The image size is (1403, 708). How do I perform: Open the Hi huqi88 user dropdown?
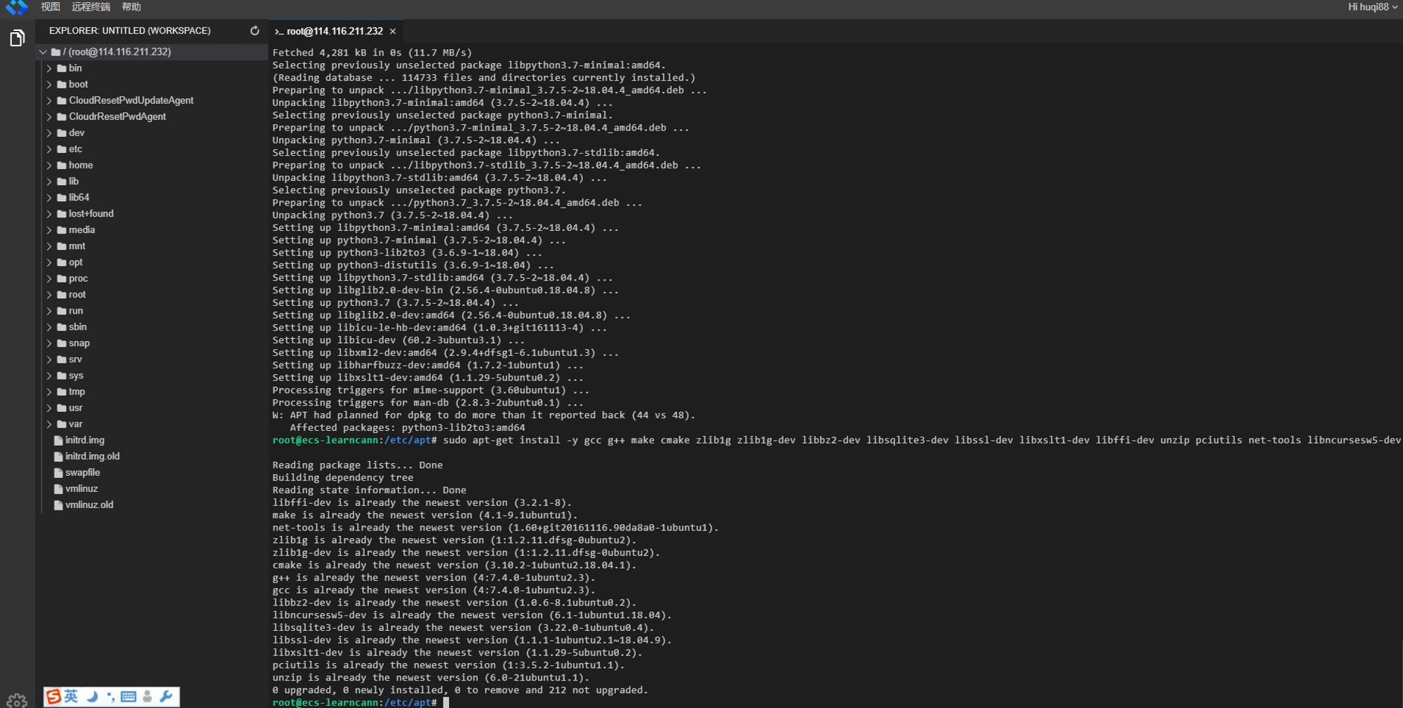point(1372,7)
